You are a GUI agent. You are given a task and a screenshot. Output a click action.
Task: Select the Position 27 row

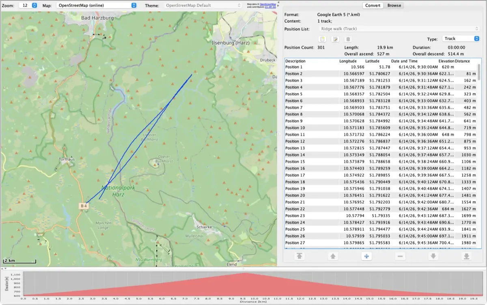pyautogui.click(x=381, y=243)
